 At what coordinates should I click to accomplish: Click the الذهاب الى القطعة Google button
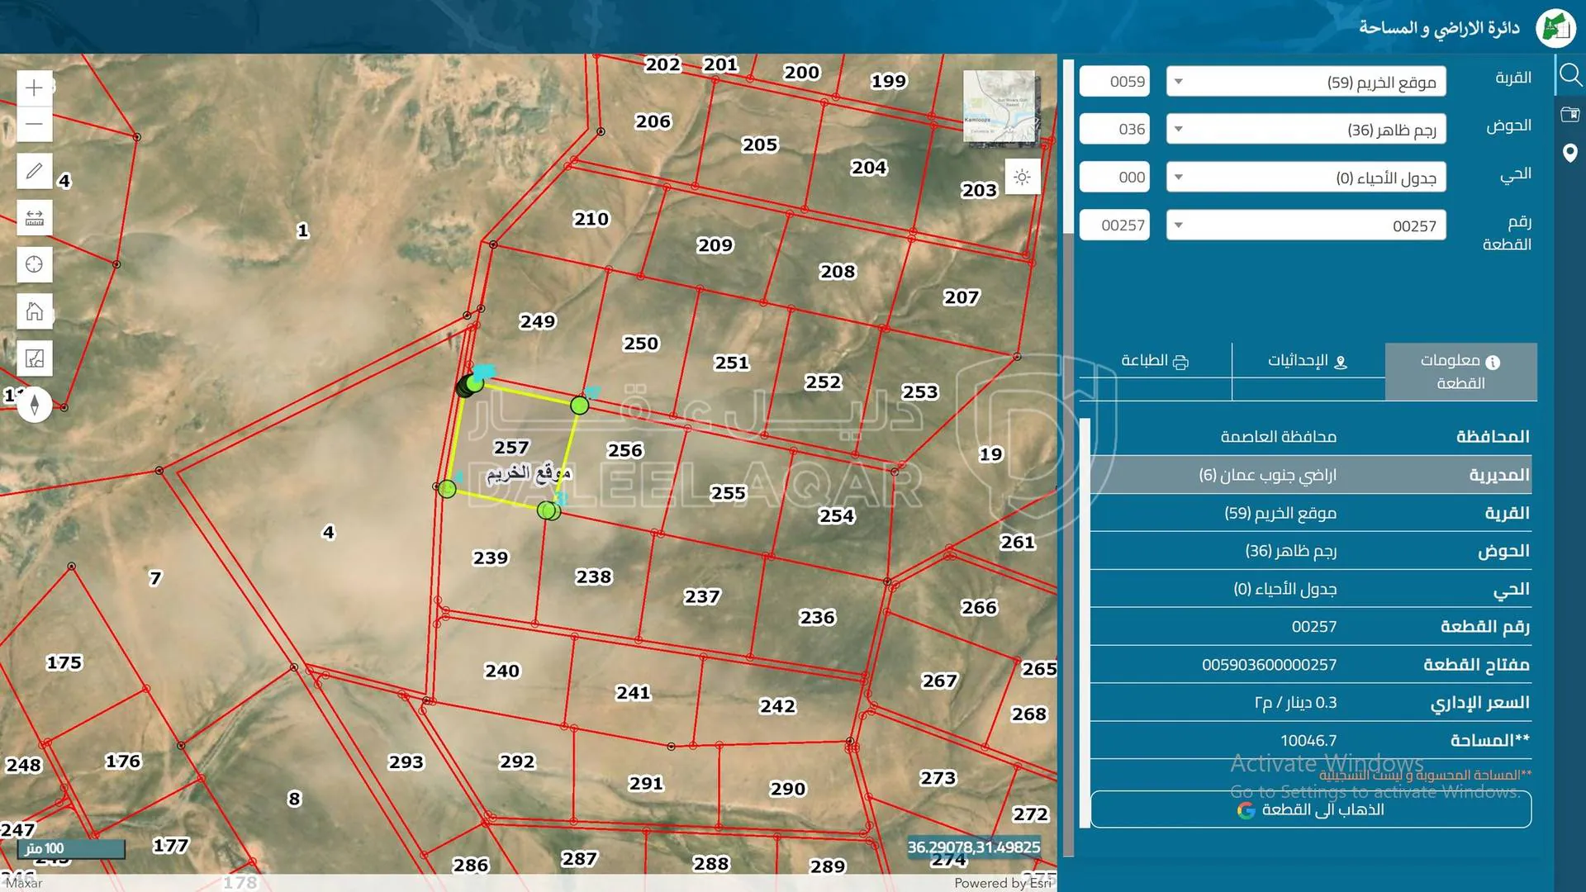pyautogui.click(x=1309, y=809)
